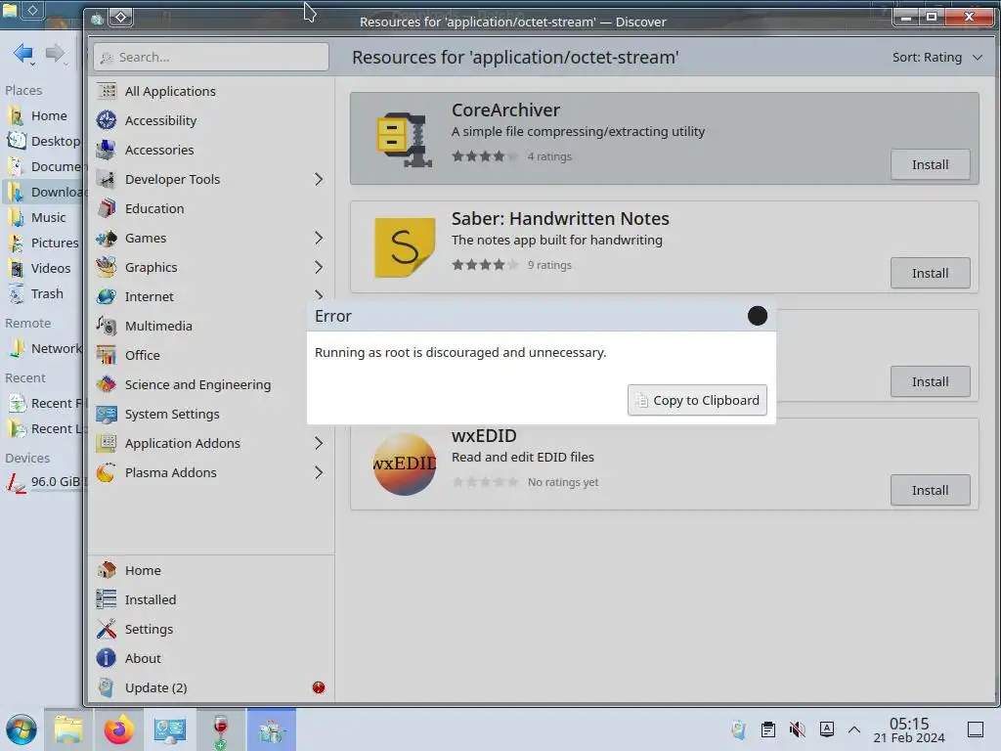
Task: Expand Developer Tools subcategories arrow
Action: tap(319, 180)
